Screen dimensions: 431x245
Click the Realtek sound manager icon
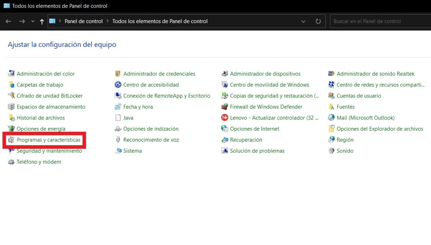click(x=331, y=74)
